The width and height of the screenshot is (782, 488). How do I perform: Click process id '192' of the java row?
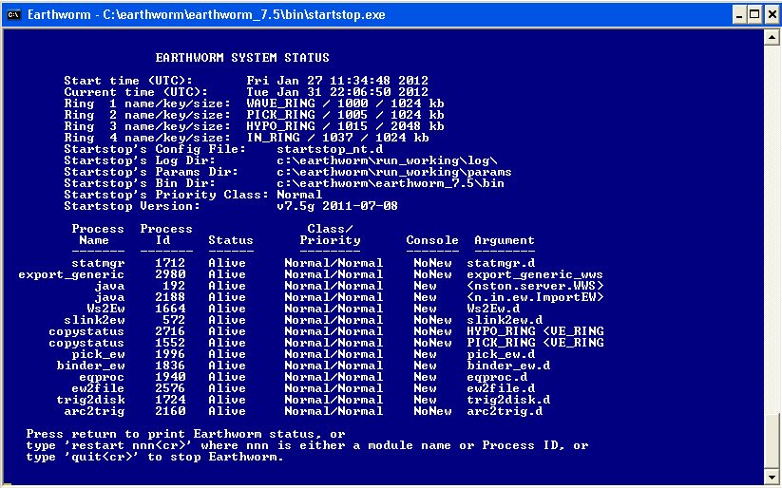point(174,286)
